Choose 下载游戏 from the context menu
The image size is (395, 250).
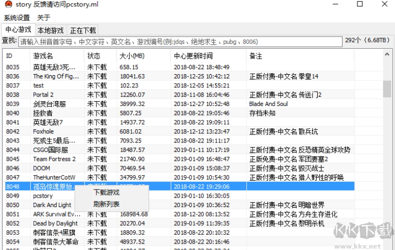pyautogui.click(x=106, y=192)
